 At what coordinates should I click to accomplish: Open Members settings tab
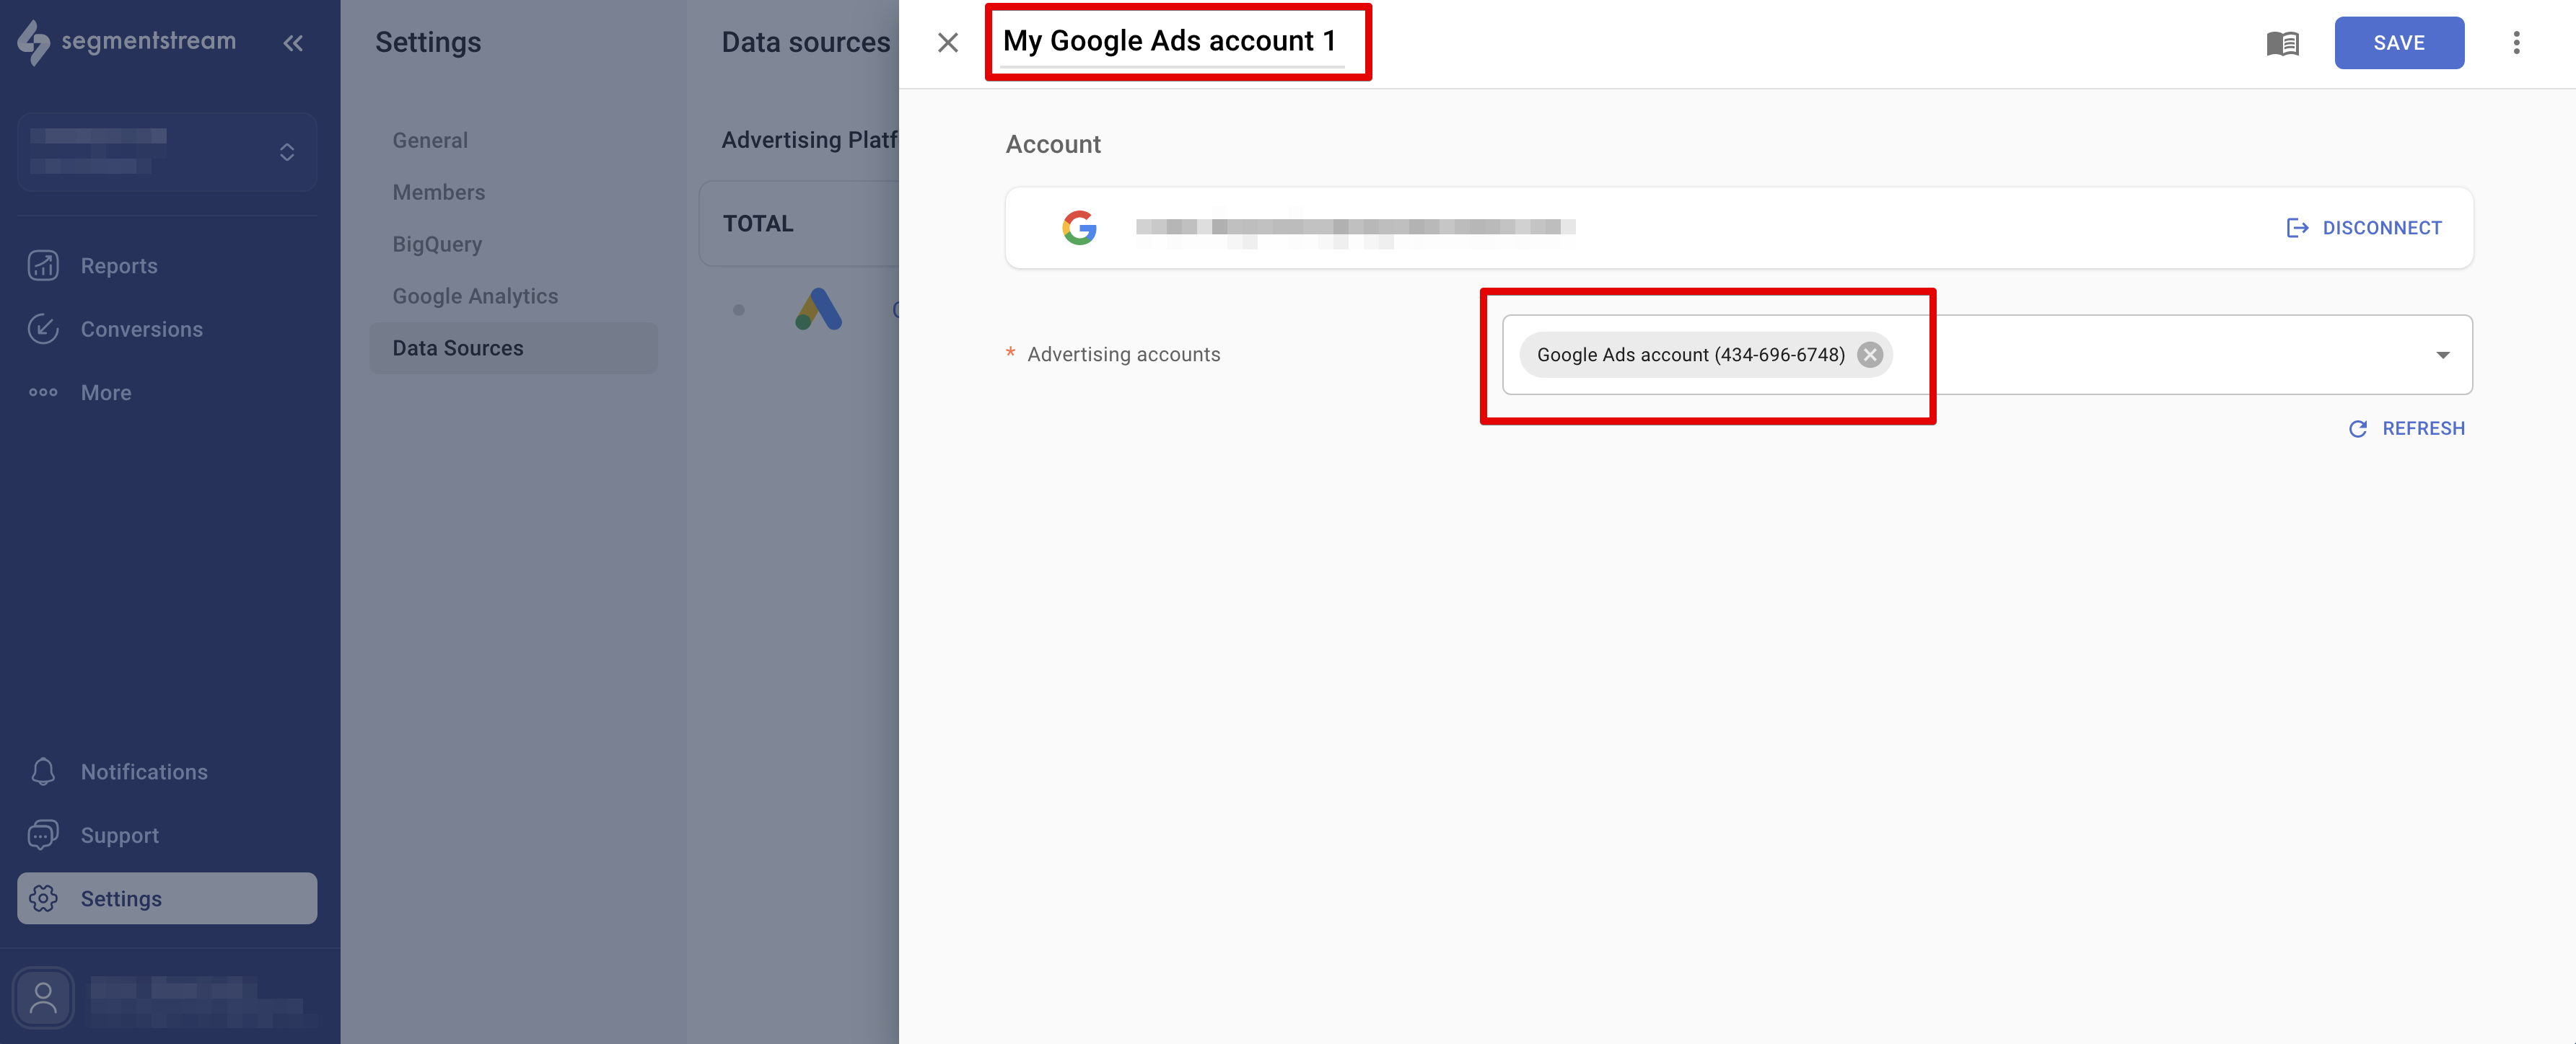438,192
